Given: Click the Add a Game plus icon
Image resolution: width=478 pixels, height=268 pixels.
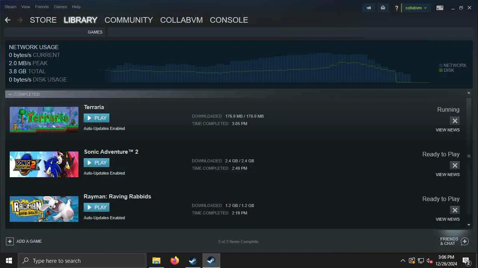Looking at the screenshot, I should [10, 241].
